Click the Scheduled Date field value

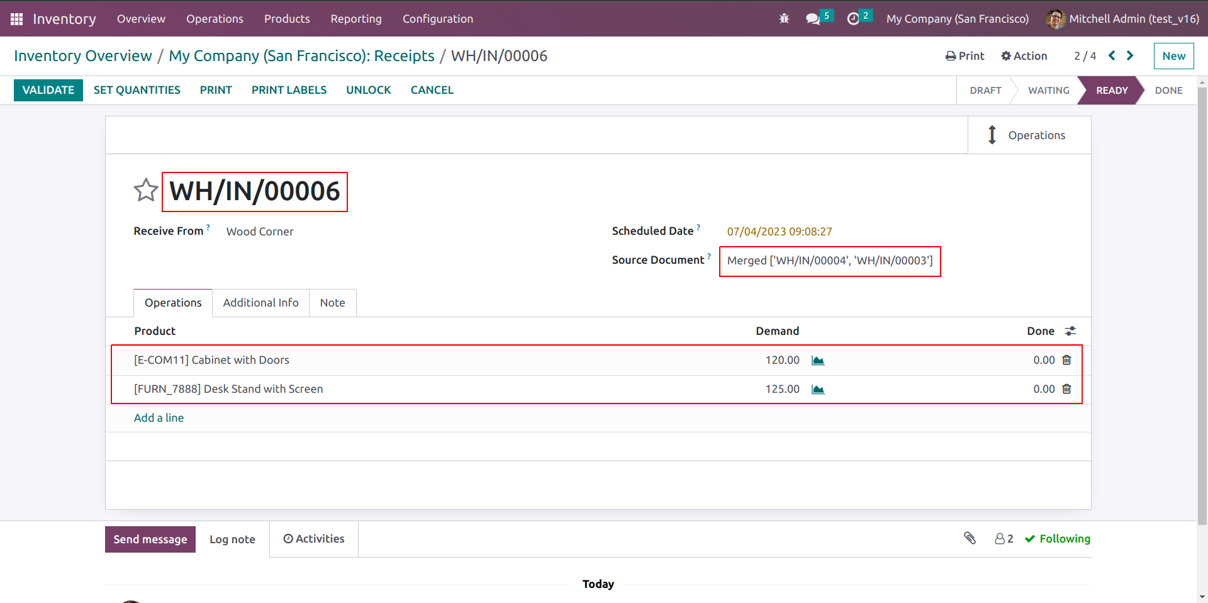(780, 232)
